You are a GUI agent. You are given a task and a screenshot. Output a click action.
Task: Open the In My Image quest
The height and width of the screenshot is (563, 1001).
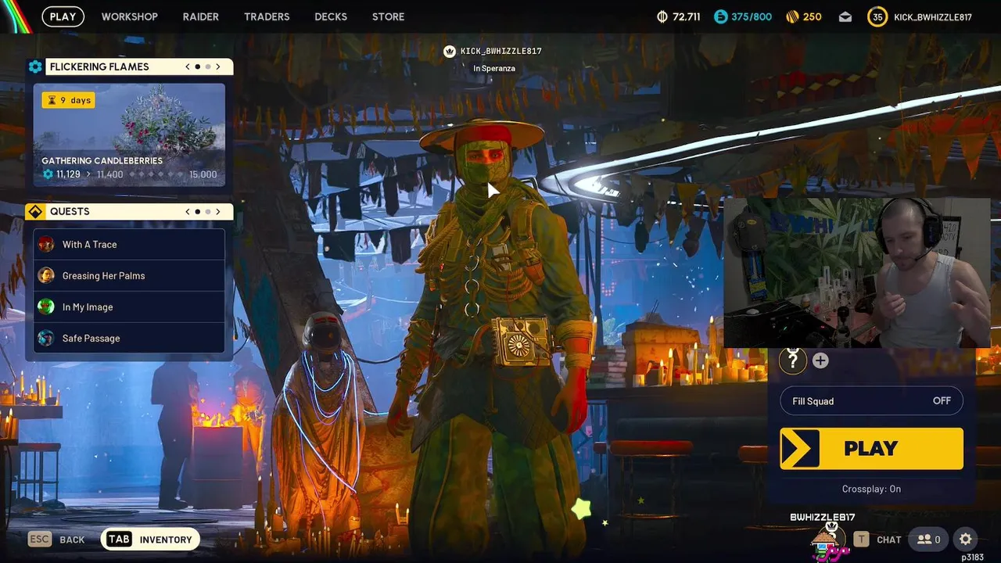click(x=129, y=307)
